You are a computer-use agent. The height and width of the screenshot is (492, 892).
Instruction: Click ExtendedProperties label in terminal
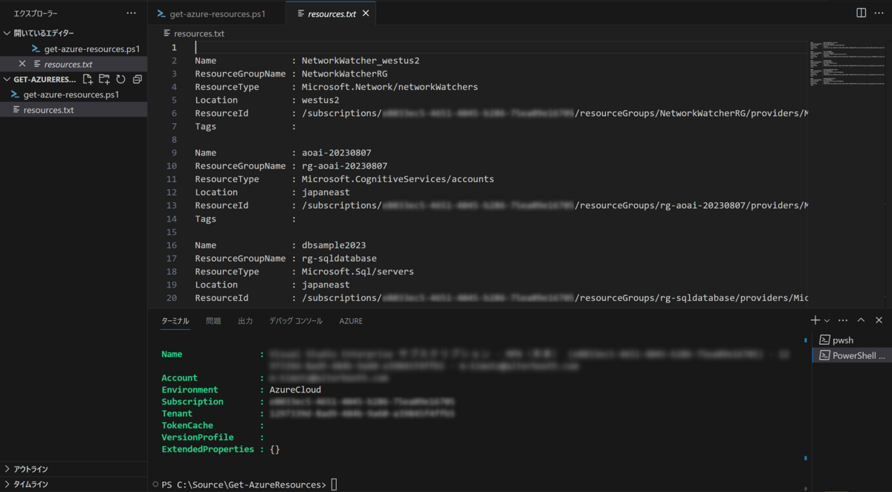point(207,449)
